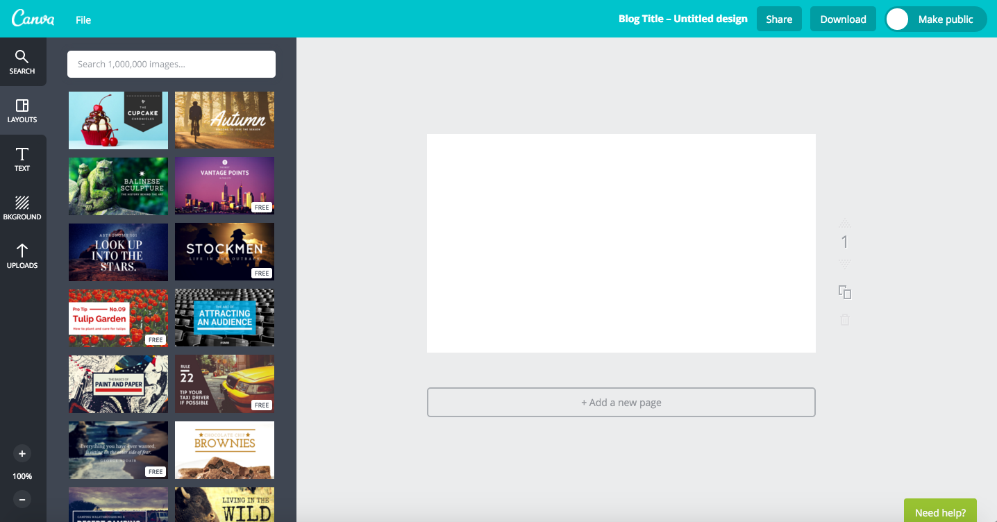The height and width of the screenshot is (522, 997).
Task: Add a new page to the design
Action: (x=621, y=402)
